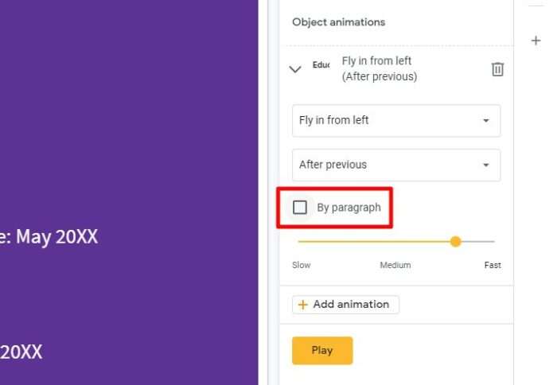Select the Fly in from left (After previous) label
Viewport: 557px width, 385px height.
(x=380, y=69)
